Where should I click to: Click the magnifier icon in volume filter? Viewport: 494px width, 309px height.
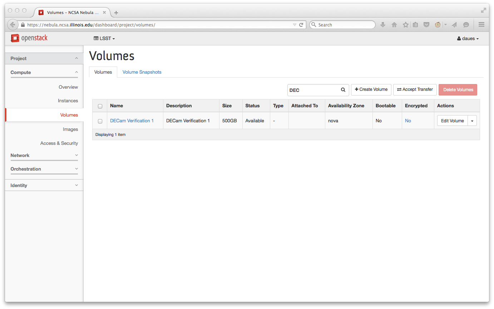[x=343, y=90]
